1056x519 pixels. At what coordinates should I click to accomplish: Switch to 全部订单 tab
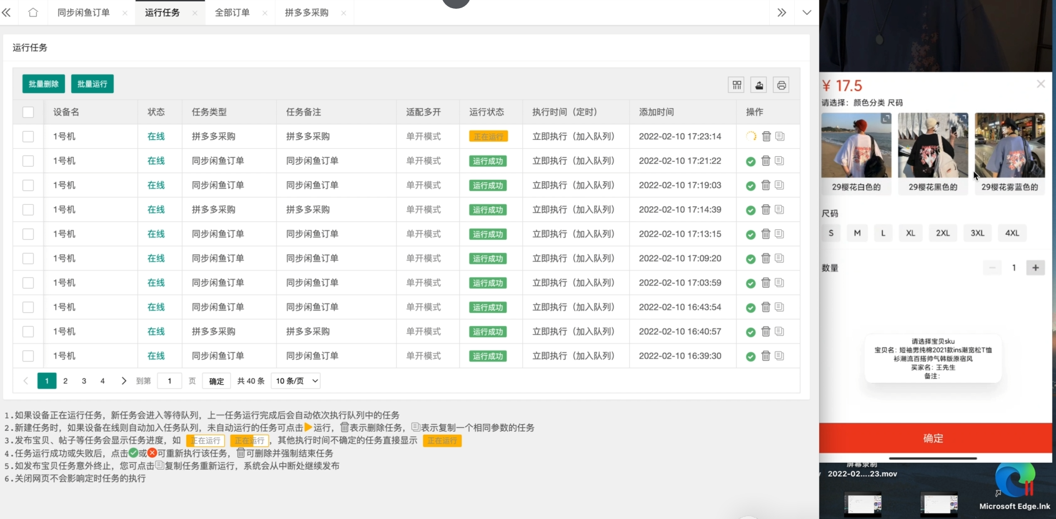tap(232, 12)
